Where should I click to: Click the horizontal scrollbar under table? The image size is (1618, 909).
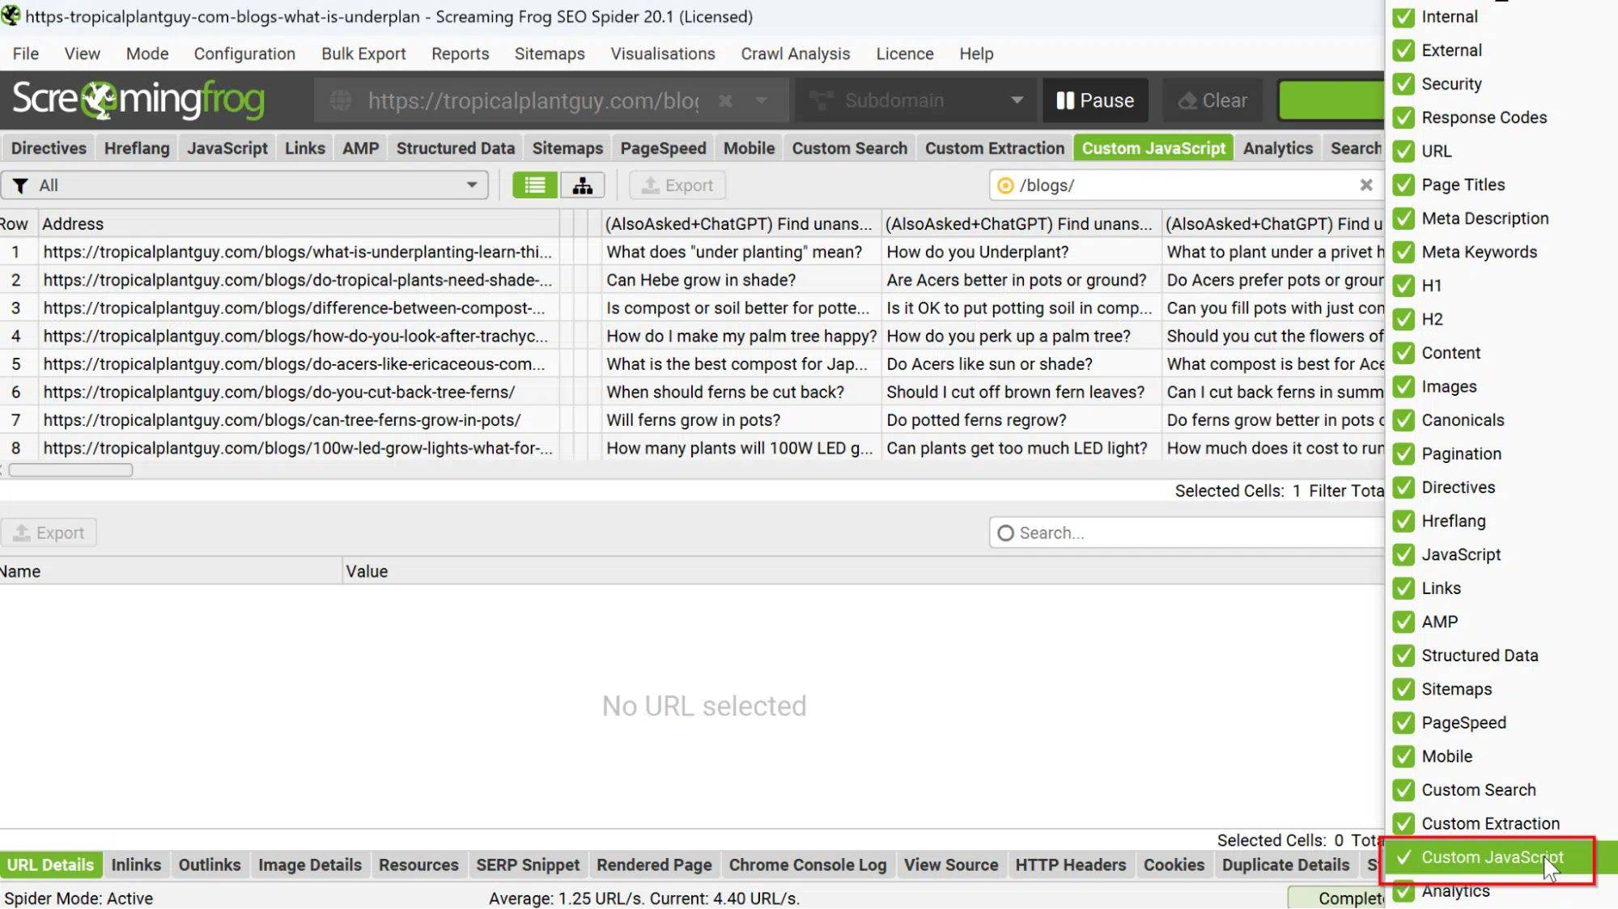pos(70,470)
